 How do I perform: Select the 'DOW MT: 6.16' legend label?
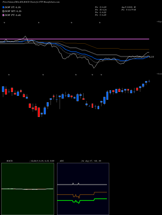click(x=13, y=11)
